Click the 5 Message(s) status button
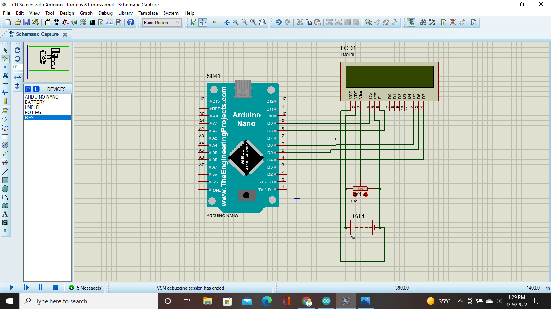This screenshot has width=551, height=309. coord(86,288)
